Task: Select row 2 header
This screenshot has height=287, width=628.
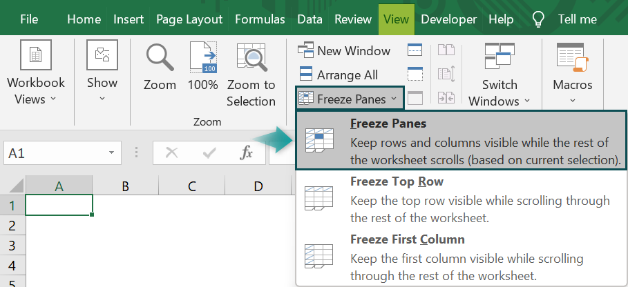Action: click(12, 226)
